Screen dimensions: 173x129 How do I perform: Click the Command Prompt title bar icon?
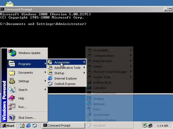tap(2, 9)
